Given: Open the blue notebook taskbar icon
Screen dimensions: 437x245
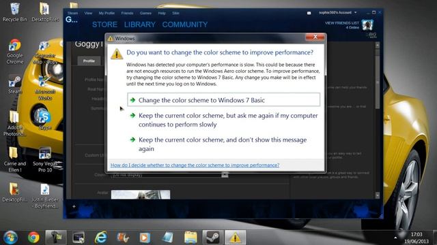Looking at the screenshot, I should point(168,238).
